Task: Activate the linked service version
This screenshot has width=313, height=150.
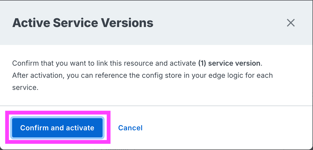Action: pos(57,128)
